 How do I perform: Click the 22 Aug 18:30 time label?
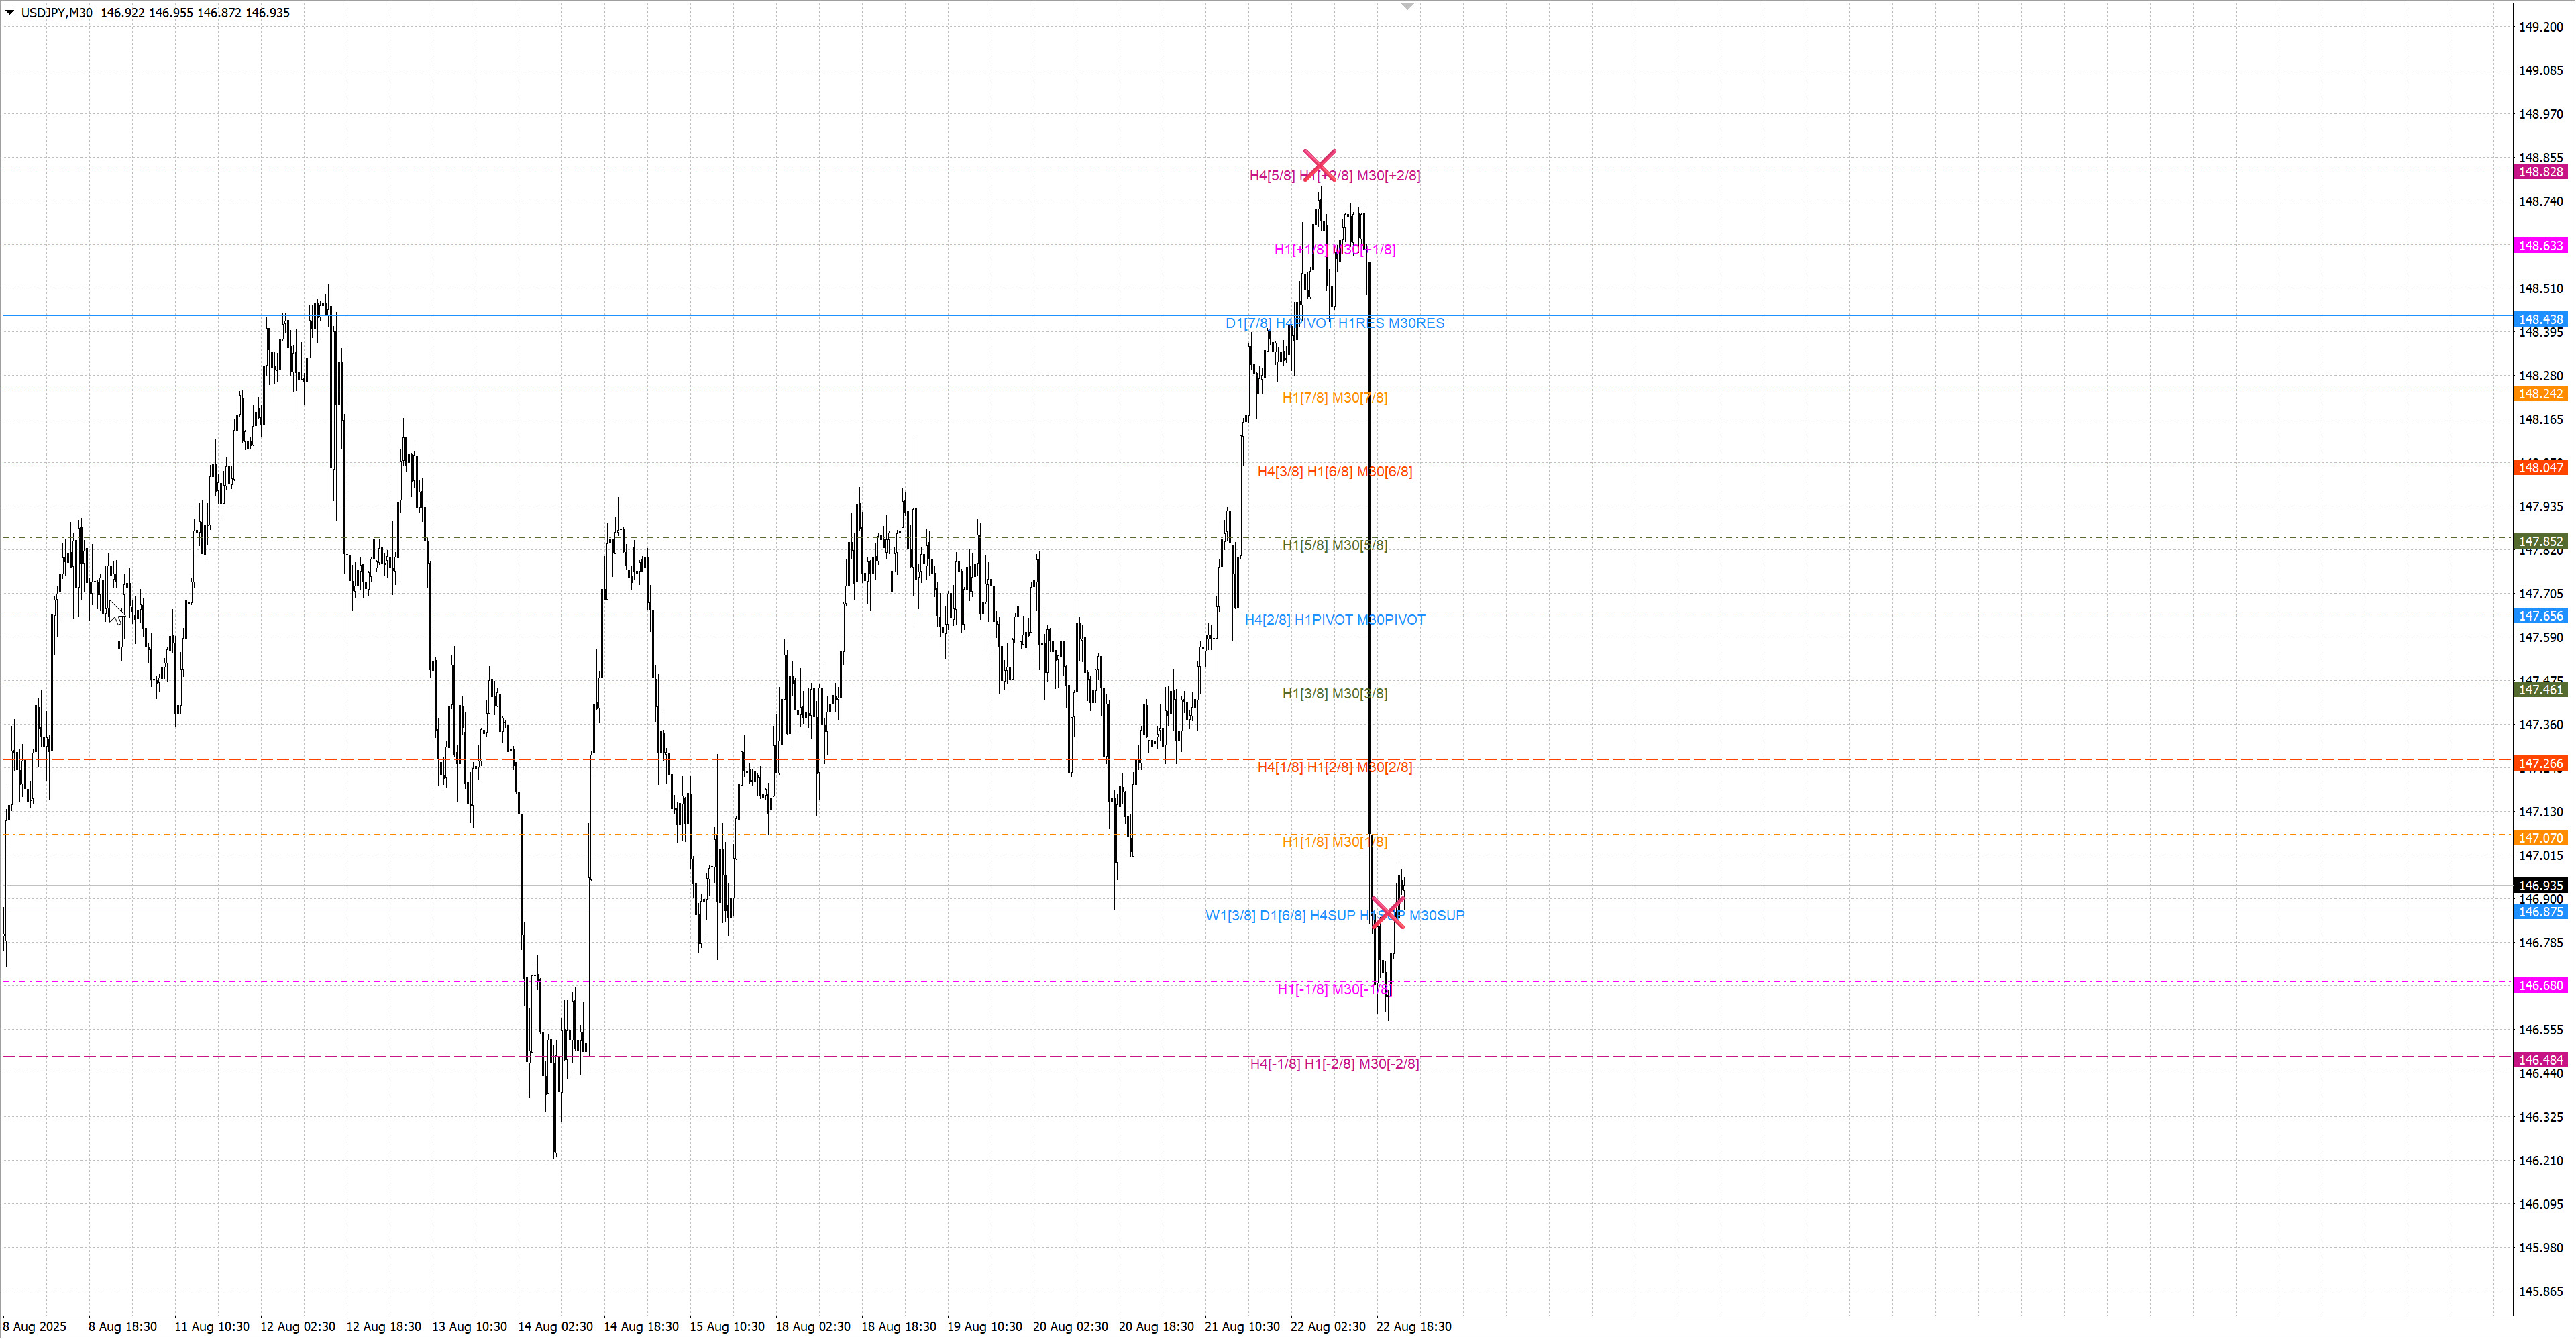tap(1413, 1327)
